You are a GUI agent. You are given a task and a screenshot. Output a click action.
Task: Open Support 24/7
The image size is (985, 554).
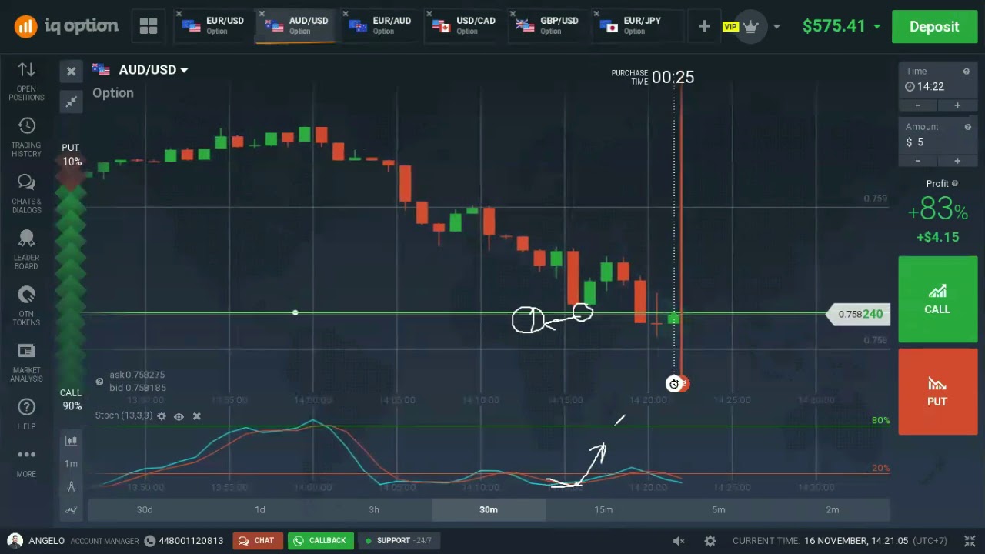399,541
